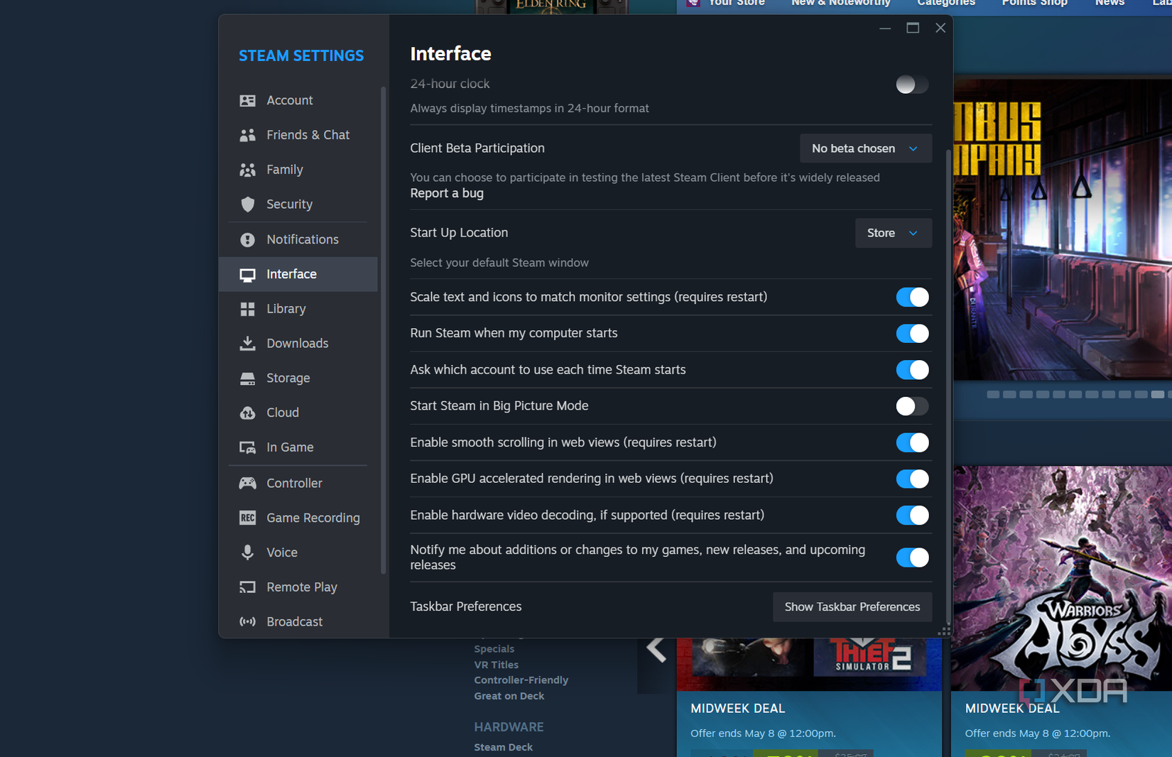
Task: Open the featured game banner in store
Action: point(1062,229)
